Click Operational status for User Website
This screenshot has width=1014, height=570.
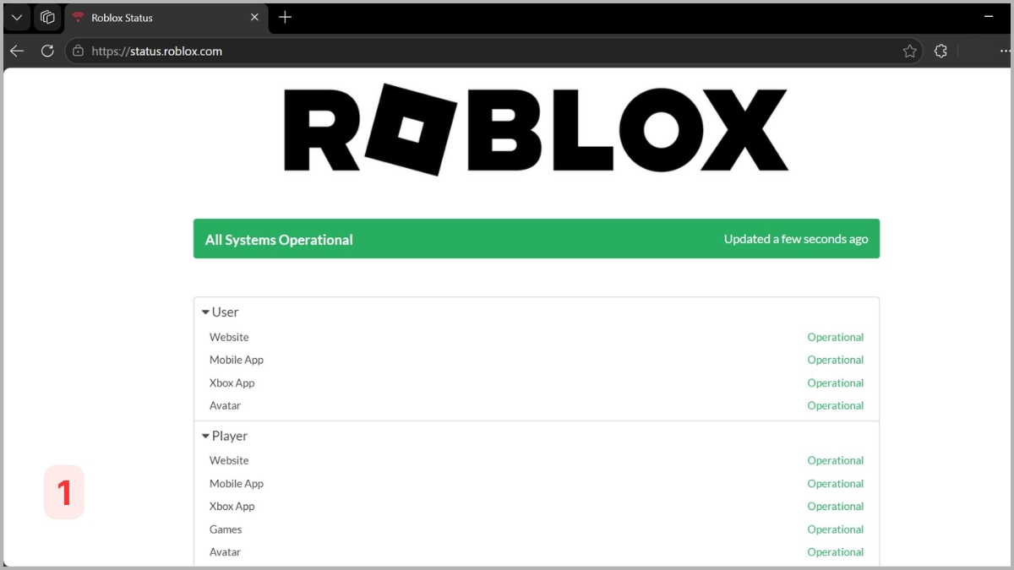835,337
